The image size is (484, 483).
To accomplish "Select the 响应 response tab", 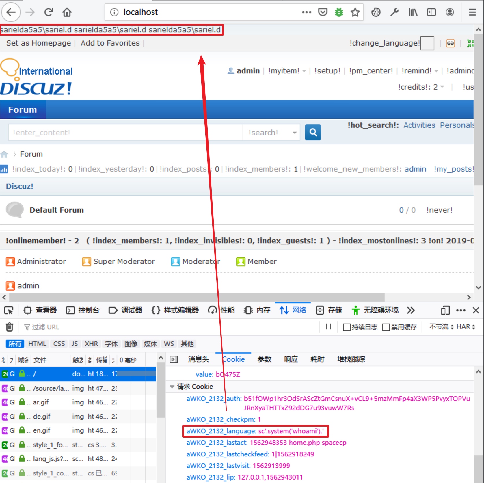I will tap(291, 359).
